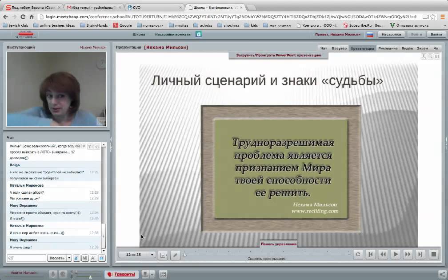The image size is (448, 280).
Task: Toggle the microphone icon in bottom bar
Action: click(53, 274)
